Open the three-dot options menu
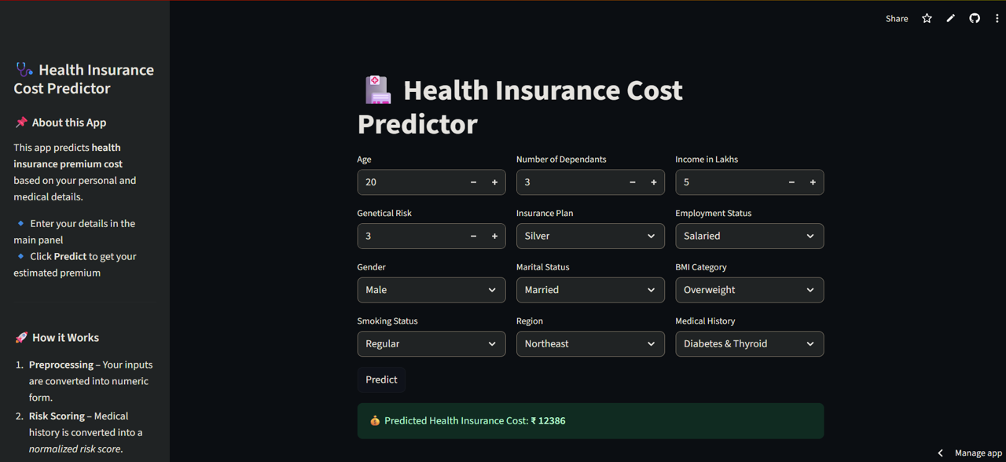Screen dimensions: 1006x462 coord(997,18)
